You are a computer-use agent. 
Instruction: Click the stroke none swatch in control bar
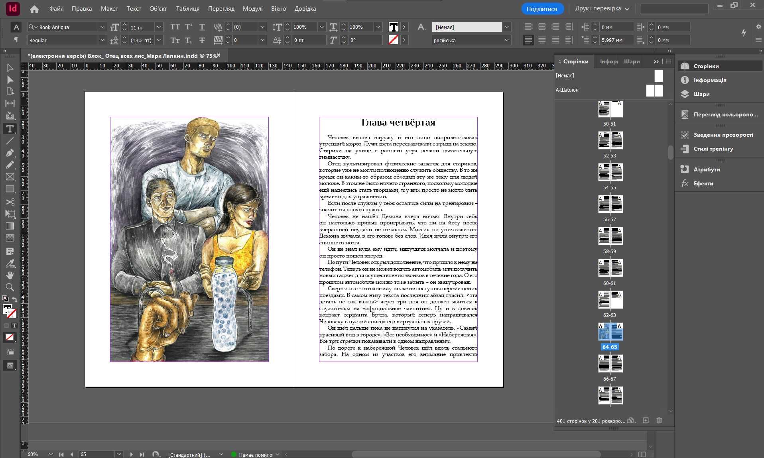tap(393, 40)
